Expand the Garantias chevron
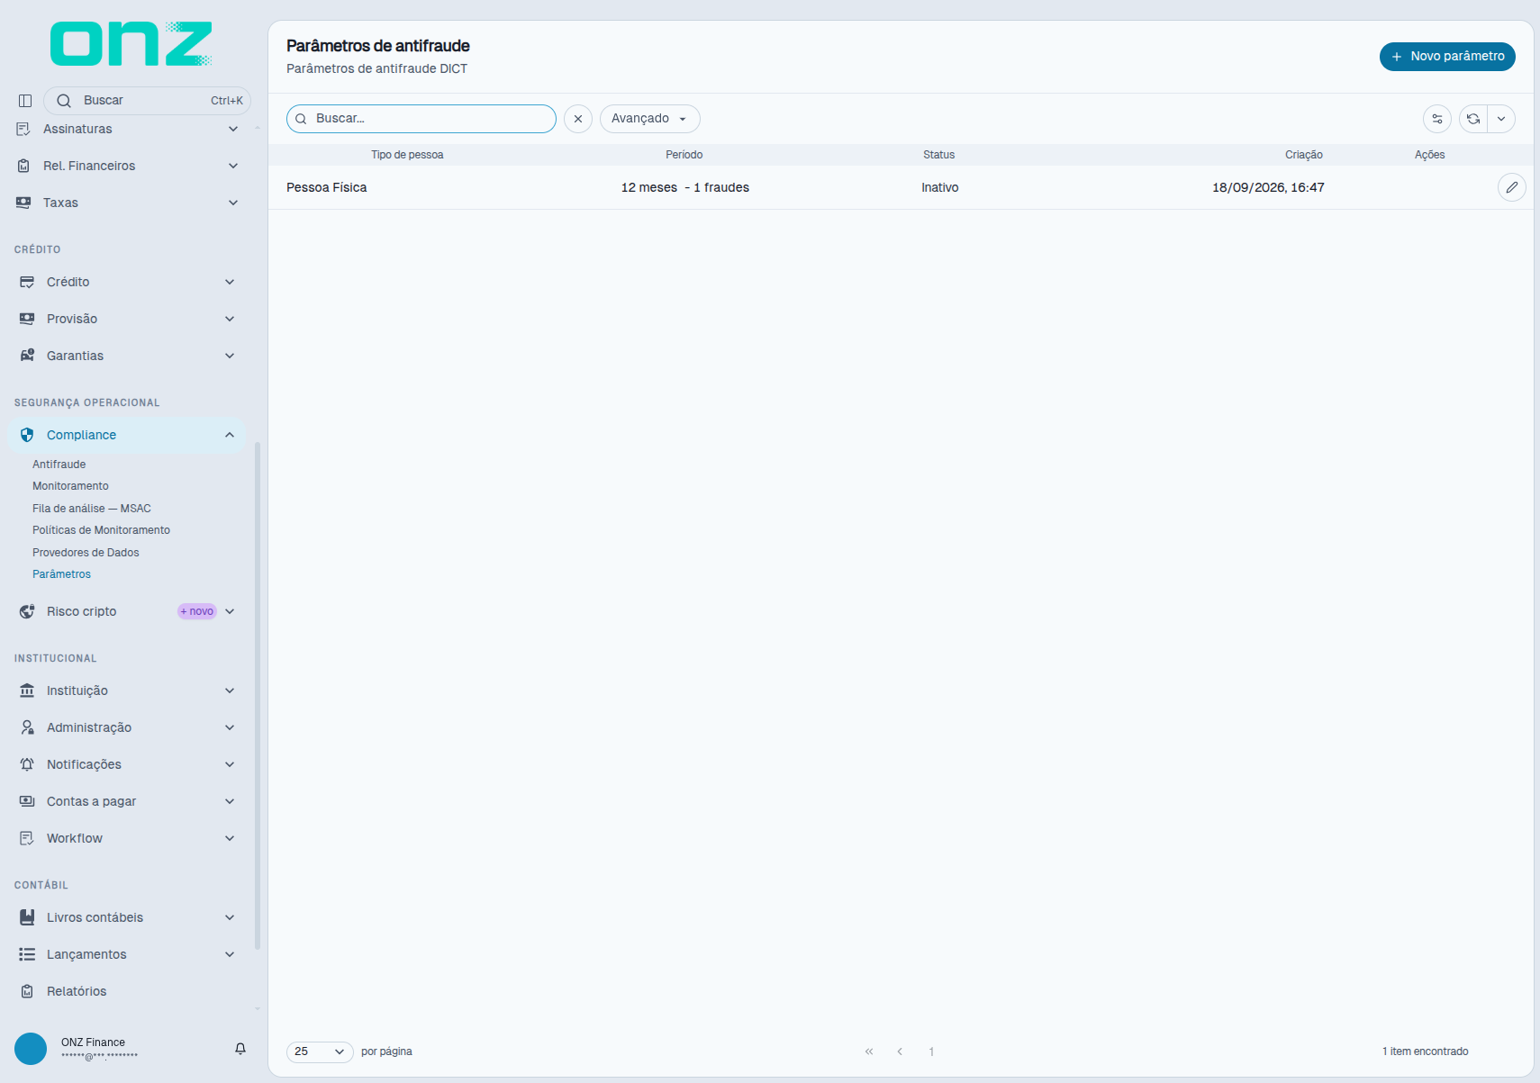This screenshot has height=1083, width=1540. (x=230, y=356)
